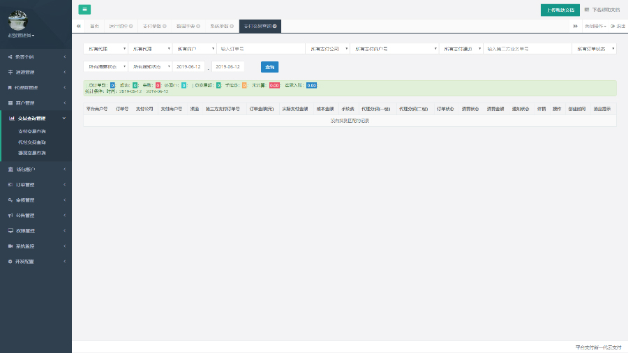
Task: Open the 关闭操作 tab actions dropdown
Action: pos(595,26)
